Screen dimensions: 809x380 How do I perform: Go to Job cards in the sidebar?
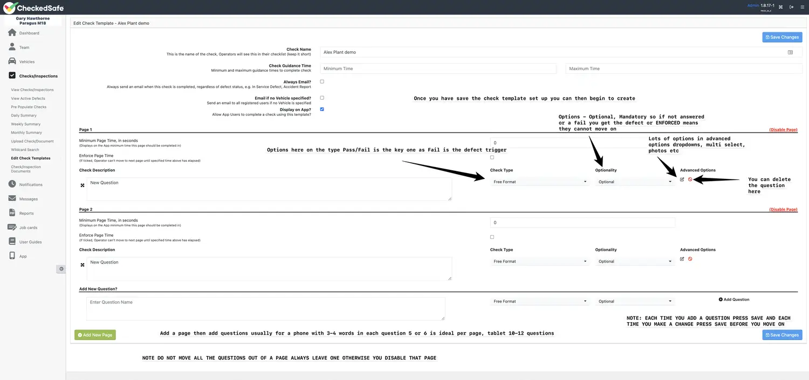tap(28, 227)
